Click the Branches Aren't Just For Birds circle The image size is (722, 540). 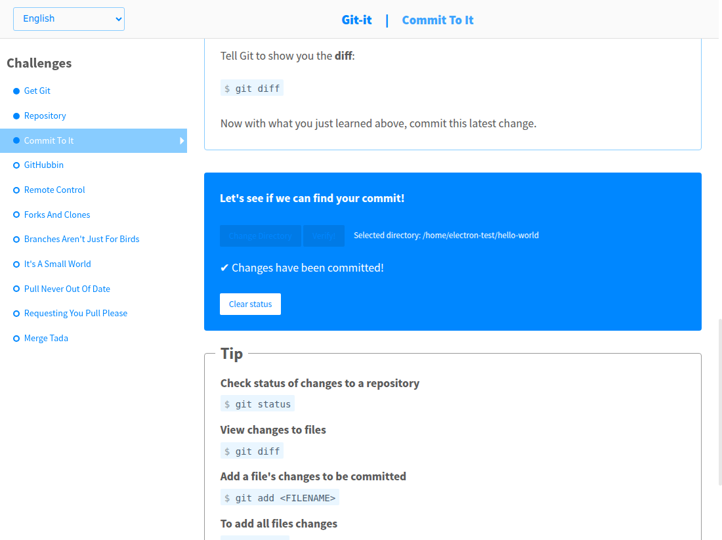point(16,239)
